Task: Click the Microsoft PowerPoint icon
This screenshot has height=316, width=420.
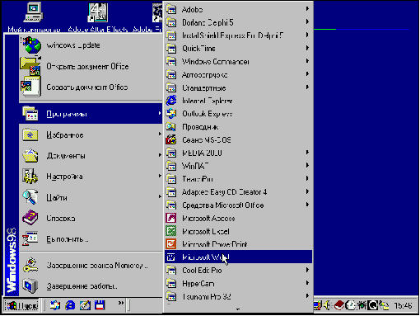Action: click(171, 244)
